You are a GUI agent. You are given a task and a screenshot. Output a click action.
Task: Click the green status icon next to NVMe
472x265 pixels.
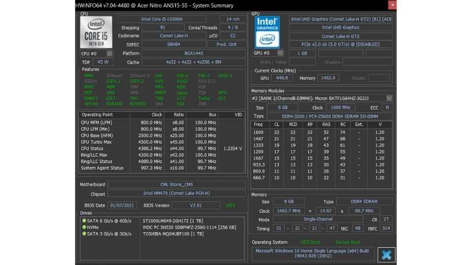[84, 227]
